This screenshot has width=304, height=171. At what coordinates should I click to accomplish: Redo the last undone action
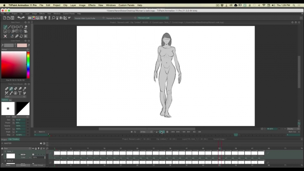(23, 18)
